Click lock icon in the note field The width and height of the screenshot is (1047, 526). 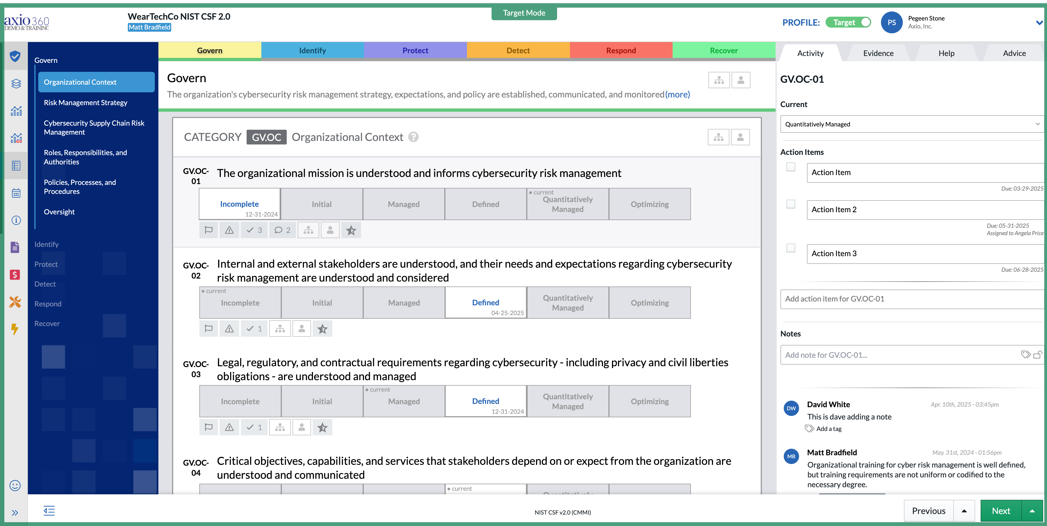1038,354
